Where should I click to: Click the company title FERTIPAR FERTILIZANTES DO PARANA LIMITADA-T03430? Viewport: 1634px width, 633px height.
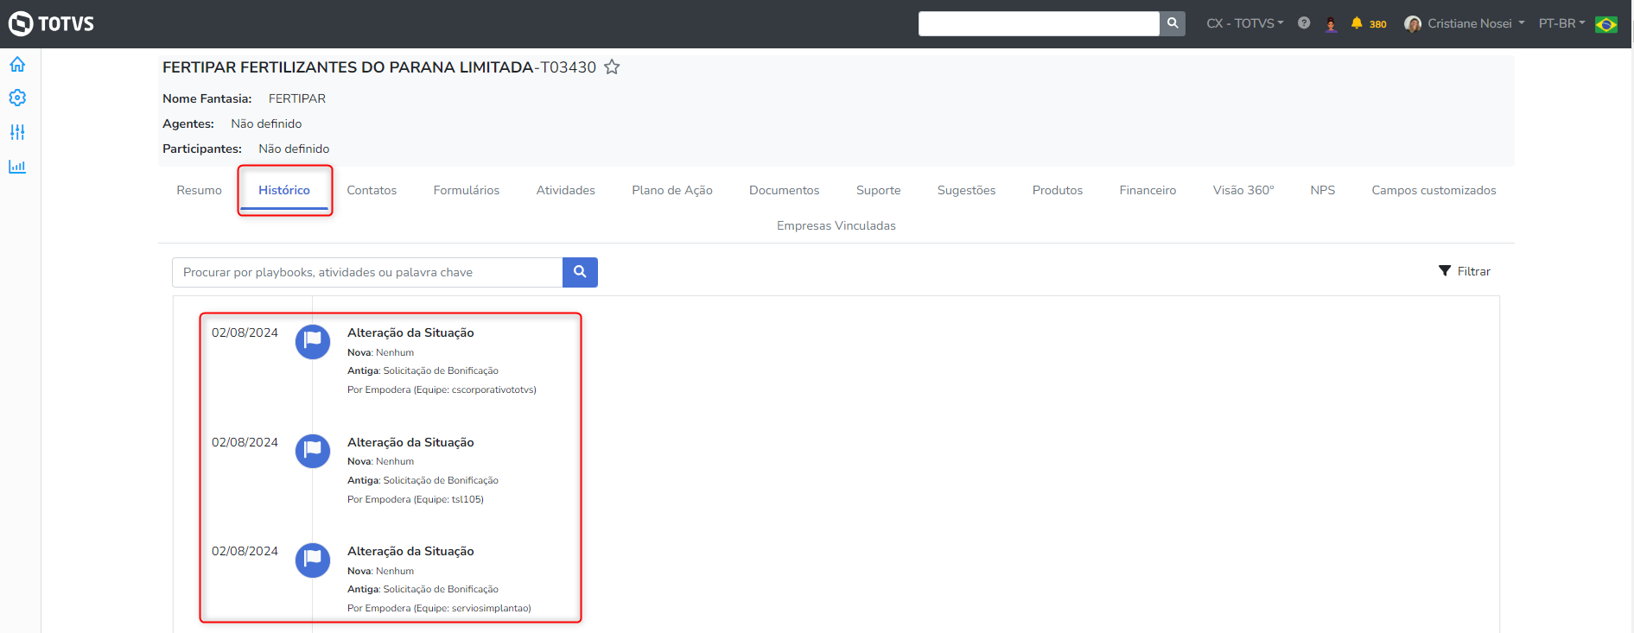point(379,67)
